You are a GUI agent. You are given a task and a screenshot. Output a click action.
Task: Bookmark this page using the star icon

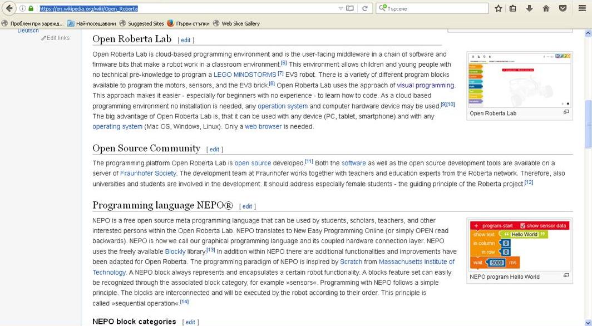(x=499, y=8)
